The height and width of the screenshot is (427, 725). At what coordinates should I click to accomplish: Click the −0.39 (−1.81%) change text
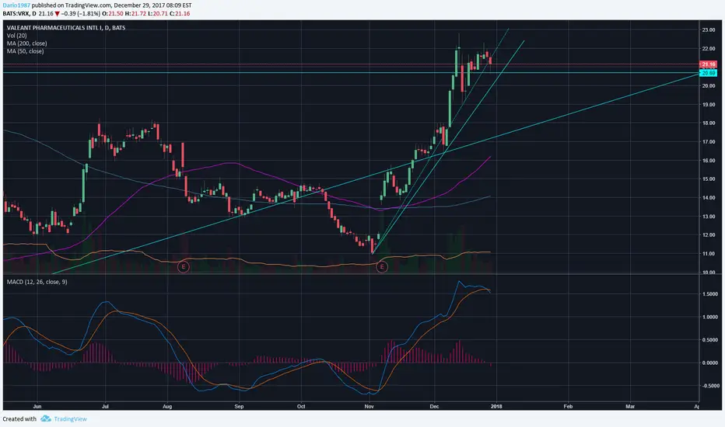pos(80,13)
